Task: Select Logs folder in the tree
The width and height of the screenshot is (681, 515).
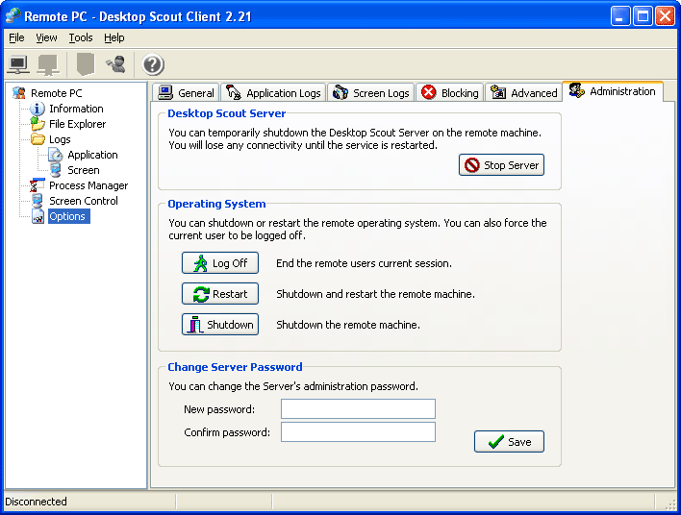Action: pos(60,139)
